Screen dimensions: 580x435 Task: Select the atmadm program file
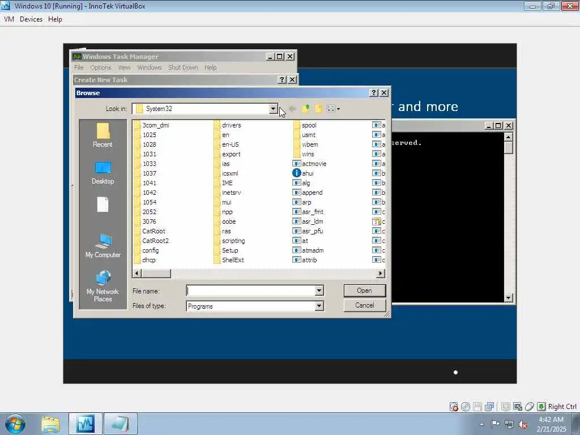[308, 250]
